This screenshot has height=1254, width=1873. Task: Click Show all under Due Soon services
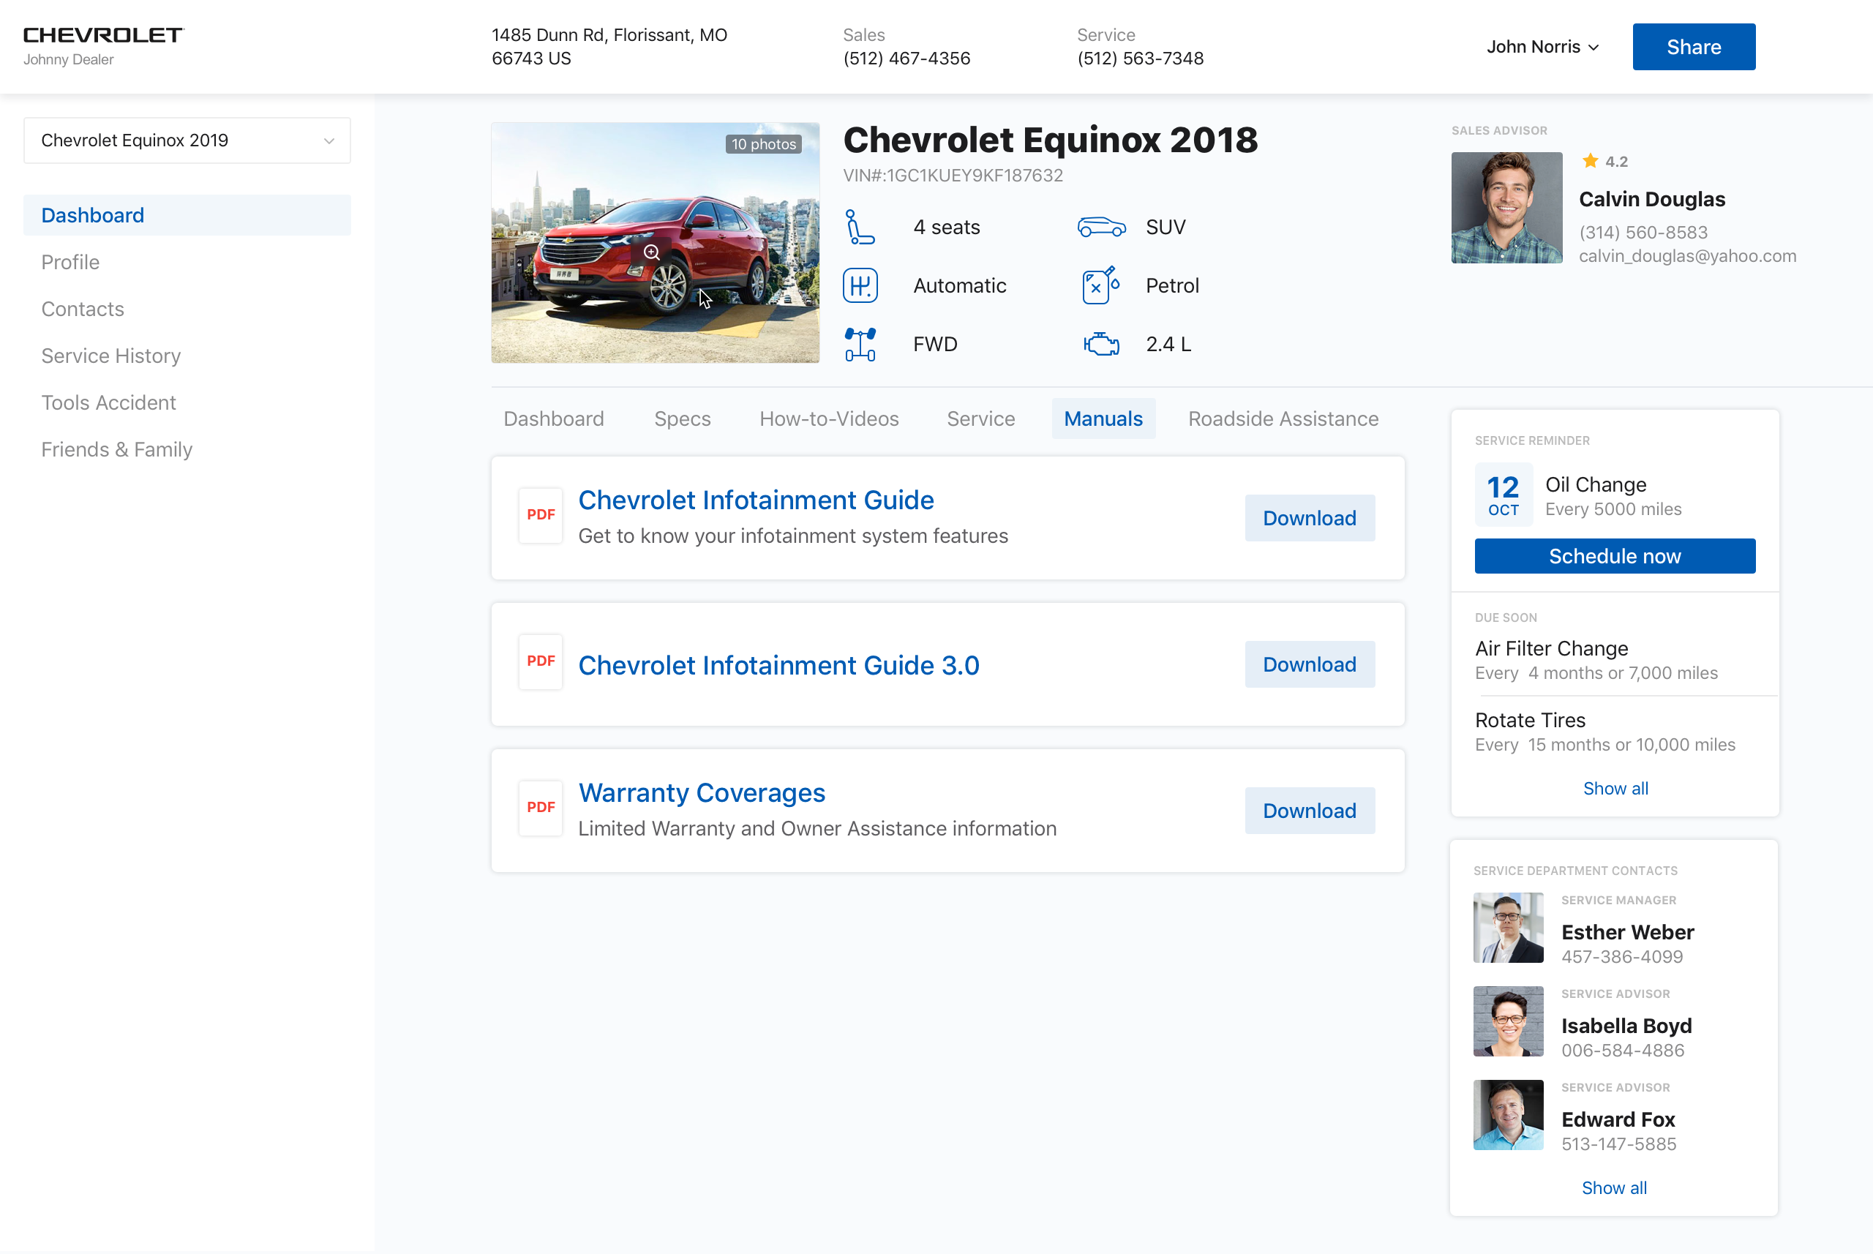tap(1615, 789)
